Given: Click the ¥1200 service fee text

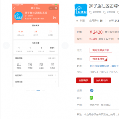Looking at the screenshot, I should [93, 39].
